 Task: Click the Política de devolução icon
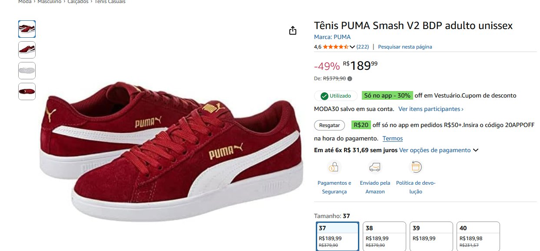[416, 167]
